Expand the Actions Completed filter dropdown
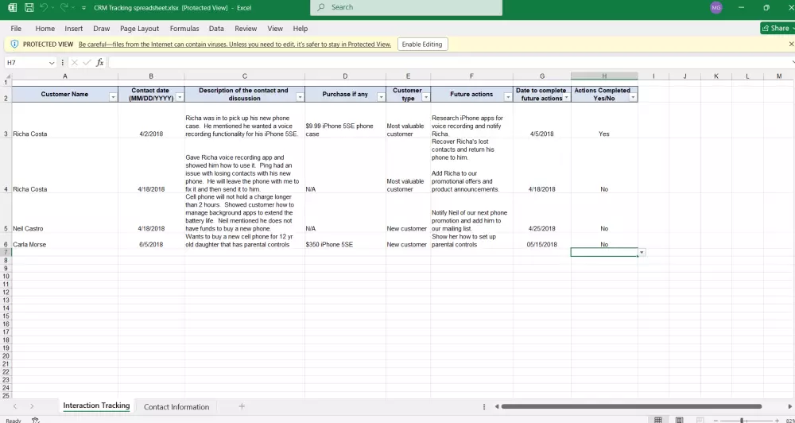Screen dimensions: 795x423 point(633,97)
